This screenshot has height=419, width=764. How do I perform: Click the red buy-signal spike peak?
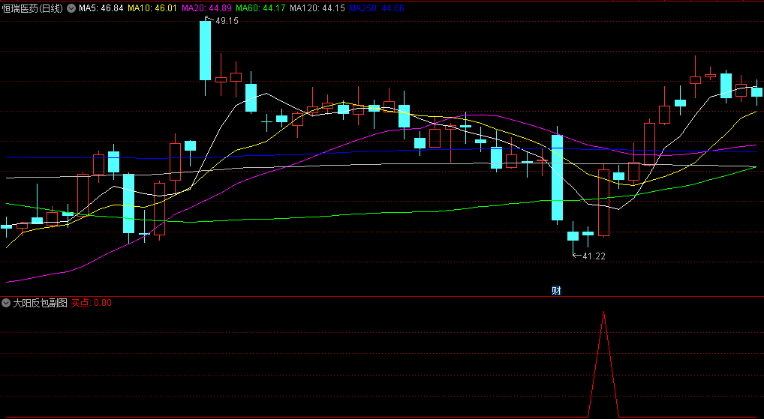tap(603, 313)
